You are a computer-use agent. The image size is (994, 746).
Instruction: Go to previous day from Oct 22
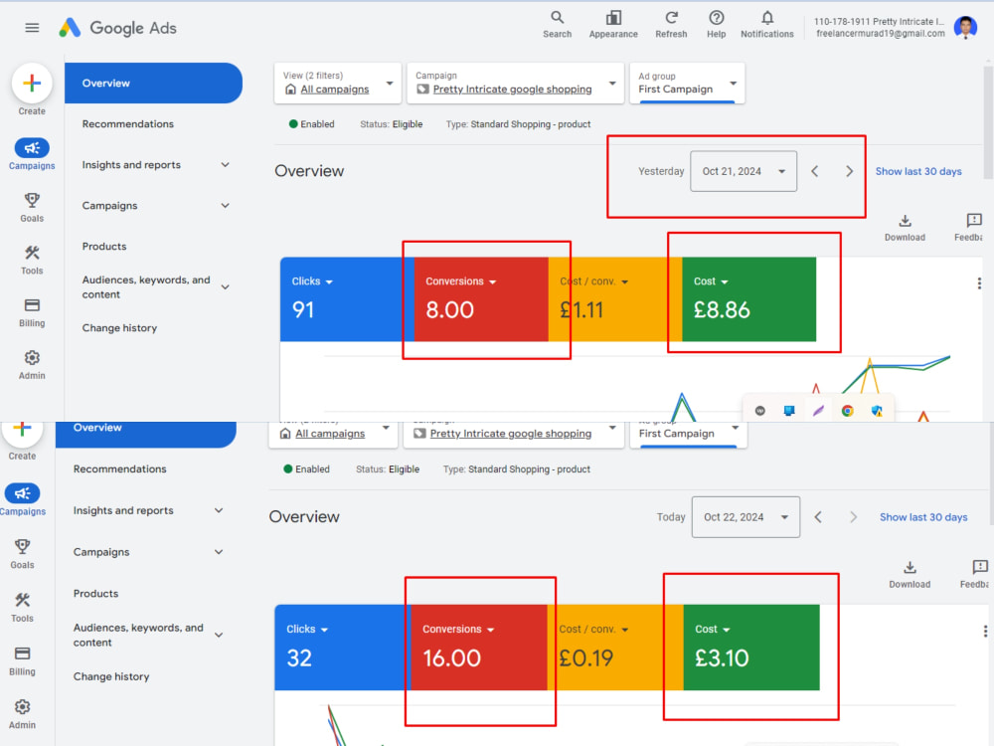pos(818,517)
